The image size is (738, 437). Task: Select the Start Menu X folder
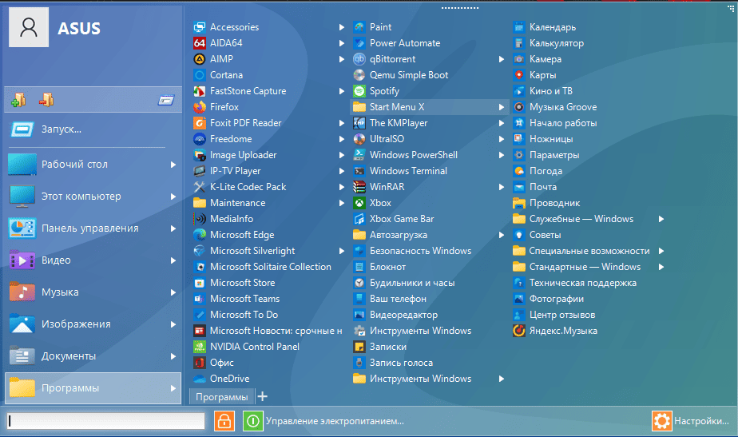click(x=430, y=107)
